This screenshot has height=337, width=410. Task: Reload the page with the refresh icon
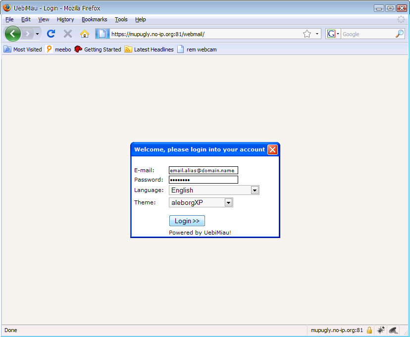[x=51, y=34]
